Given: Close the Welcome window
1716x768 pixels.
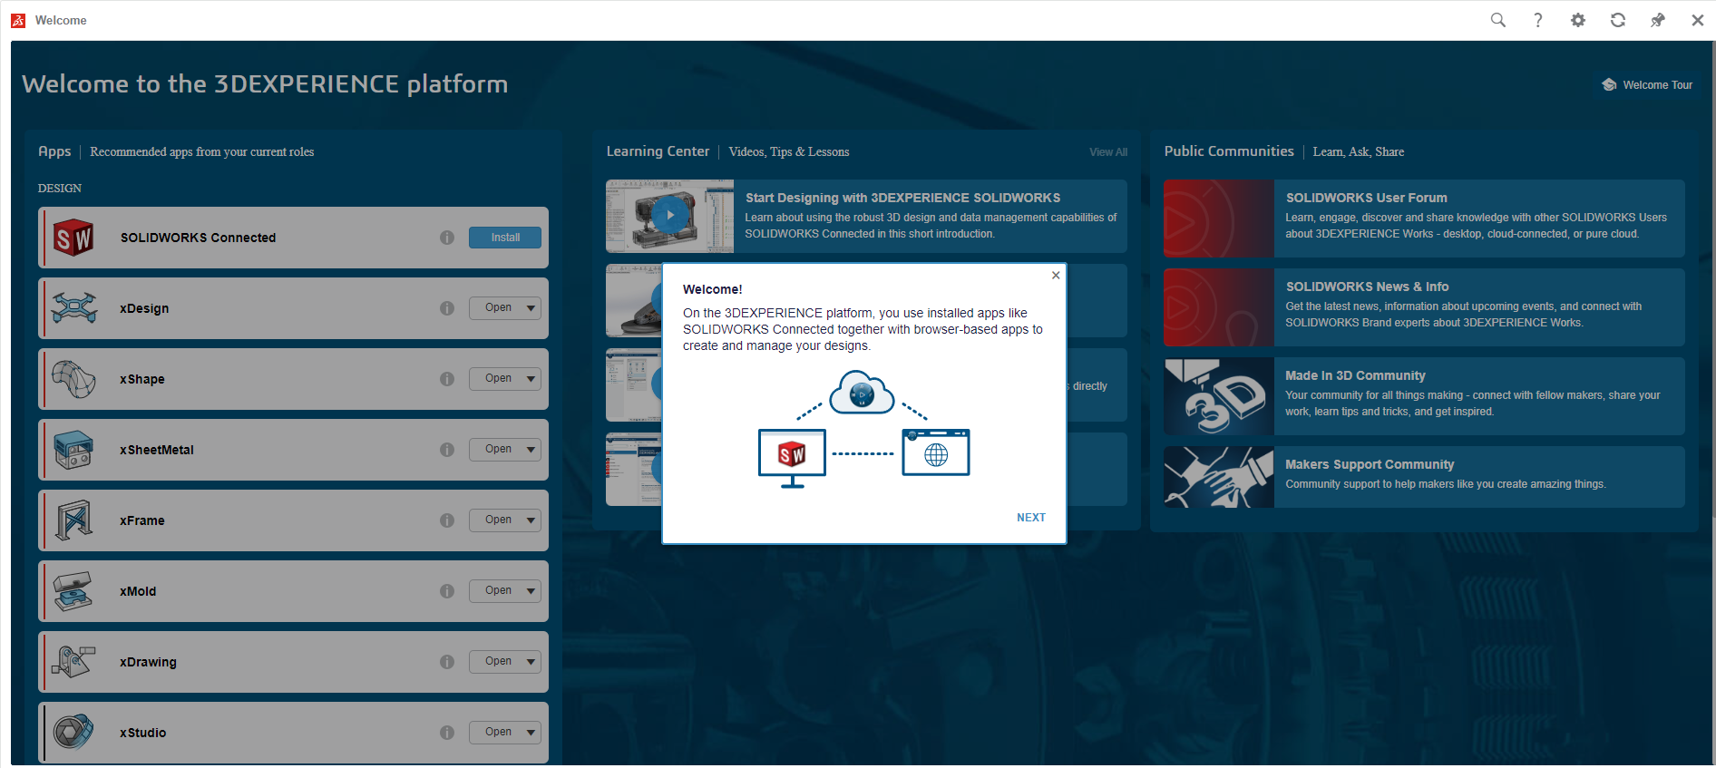Looking at the screenshot, I should pos(1697,20).
